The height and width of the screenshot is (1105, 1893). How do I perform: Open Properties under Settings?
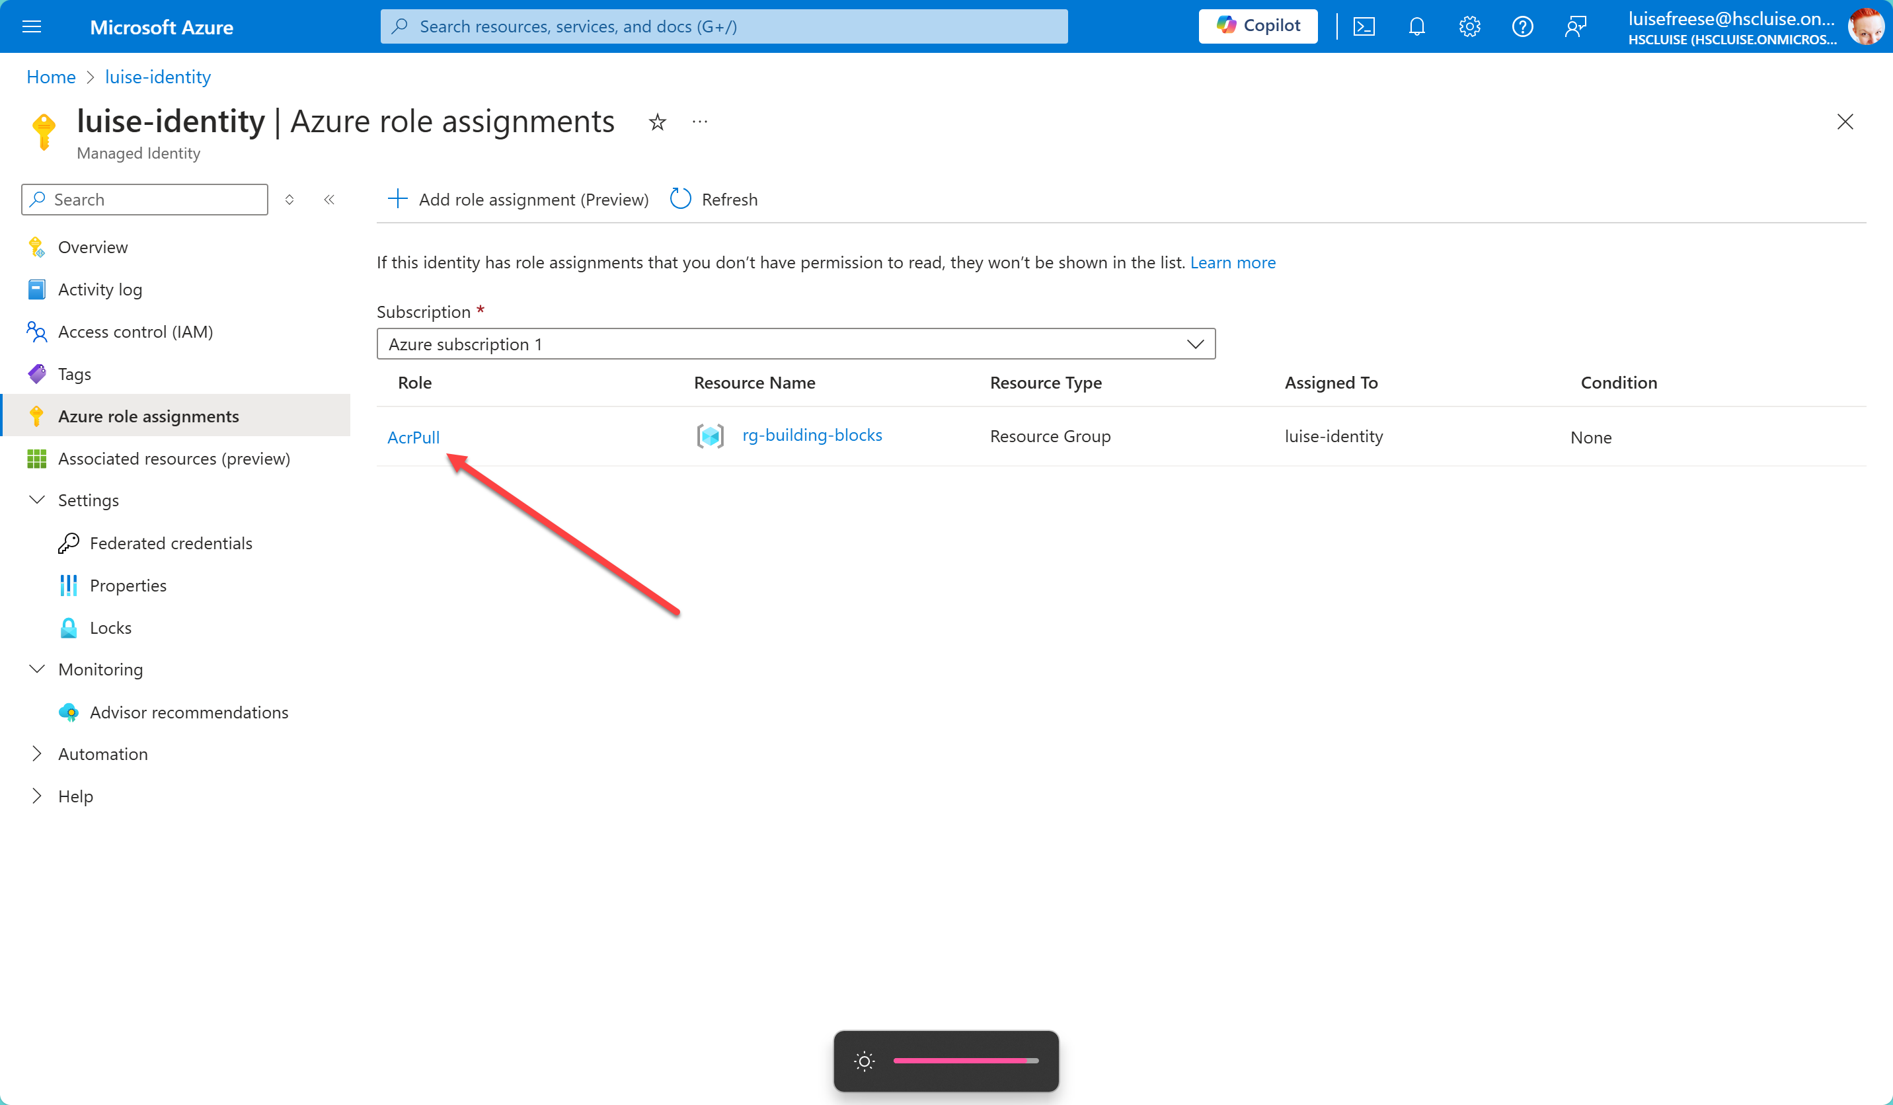[x=128, y=585]
